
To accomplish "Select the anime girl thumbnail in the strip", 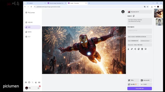I will 159,22.
